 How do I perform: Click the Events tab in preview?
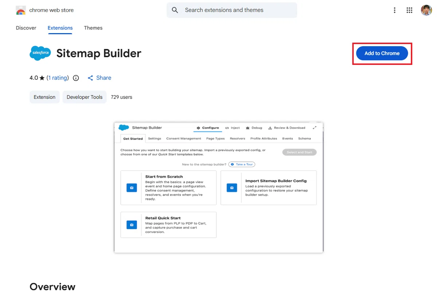click(288, 139)
